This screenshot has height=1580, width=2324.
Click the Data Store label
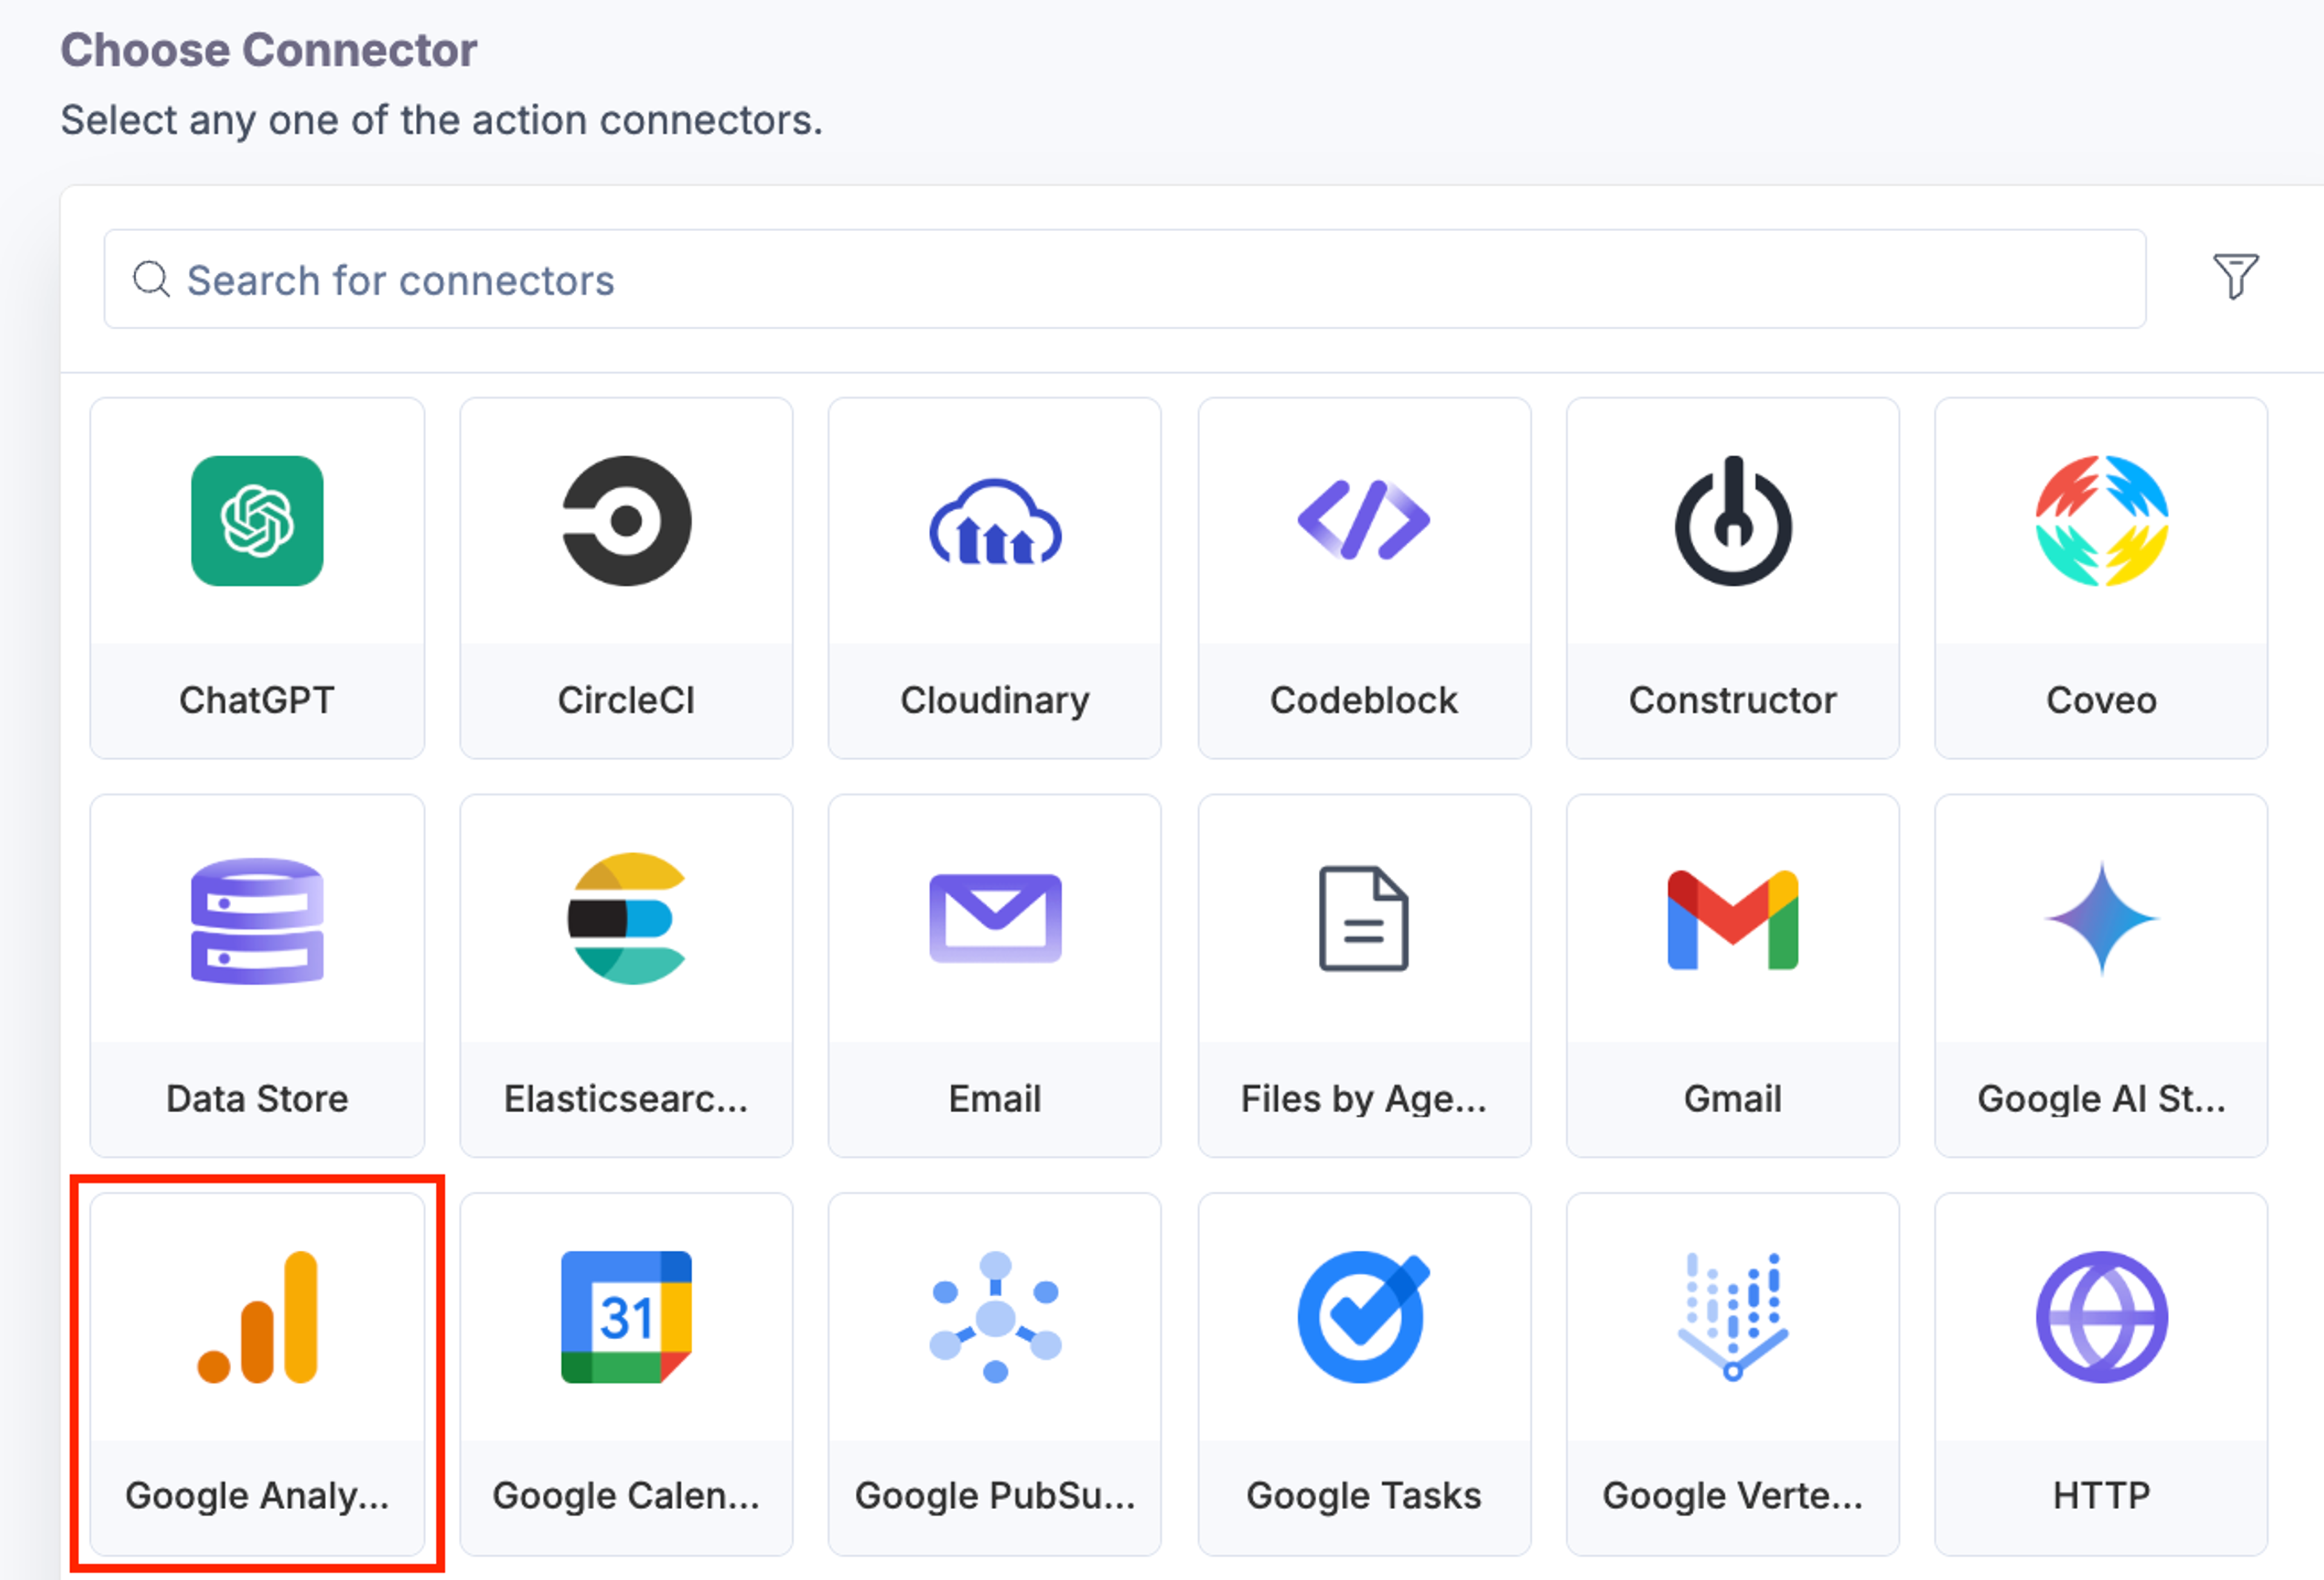pos(257,1098)
